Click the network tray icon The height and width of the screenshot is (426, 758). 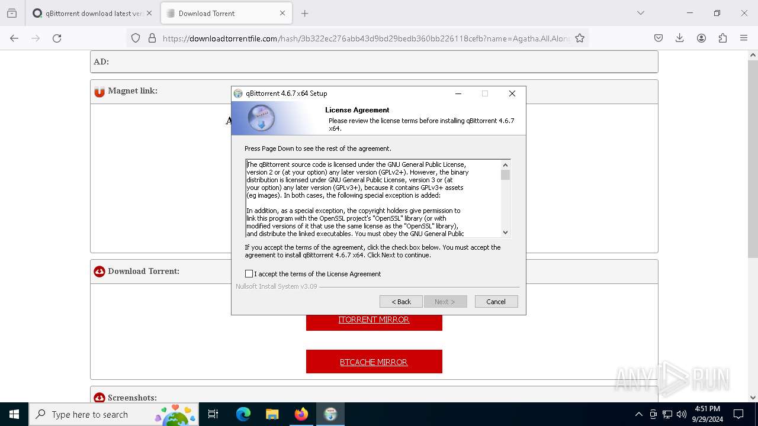click(x=667, y=414)
